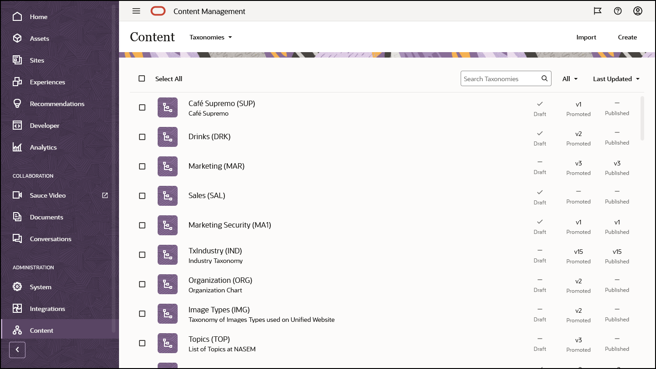
Task: Open the flag notifications icon
Action: (x=598, y=11)
